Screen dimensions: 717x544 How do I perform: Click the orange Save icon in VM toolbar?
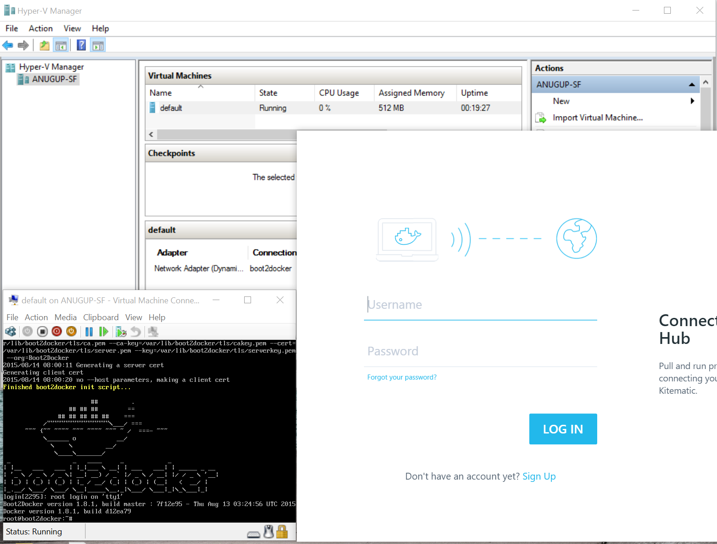tap(71, 332)
